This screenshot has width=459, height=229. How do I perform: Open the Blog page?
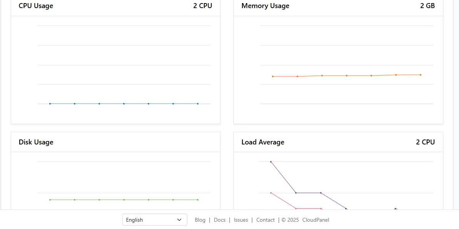200,220
